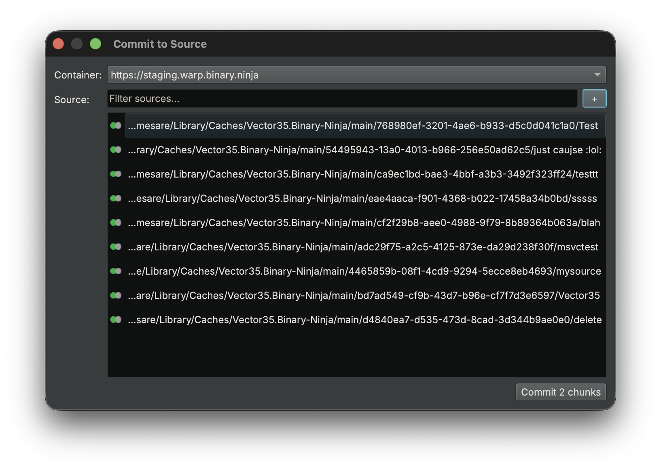Toggle the status indicator on the delete source
Viewport: 661px width, 470px height.
(116, 320)
